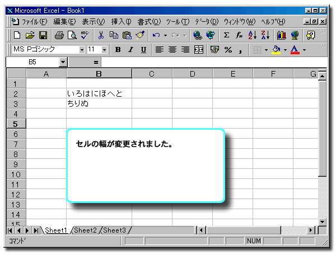Switch to the Sheet2 tab

pyautogui.click(x=85, y=230)
